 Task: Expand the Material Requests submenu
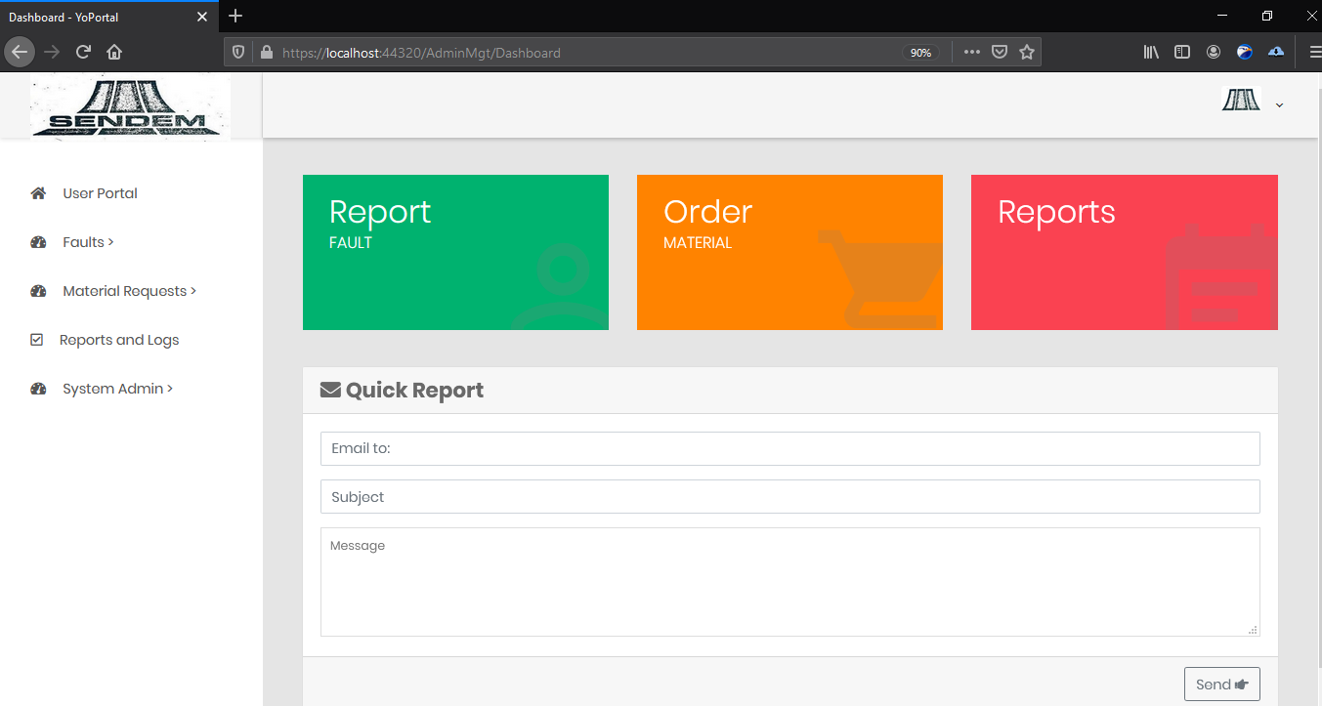tap(129, 291)
